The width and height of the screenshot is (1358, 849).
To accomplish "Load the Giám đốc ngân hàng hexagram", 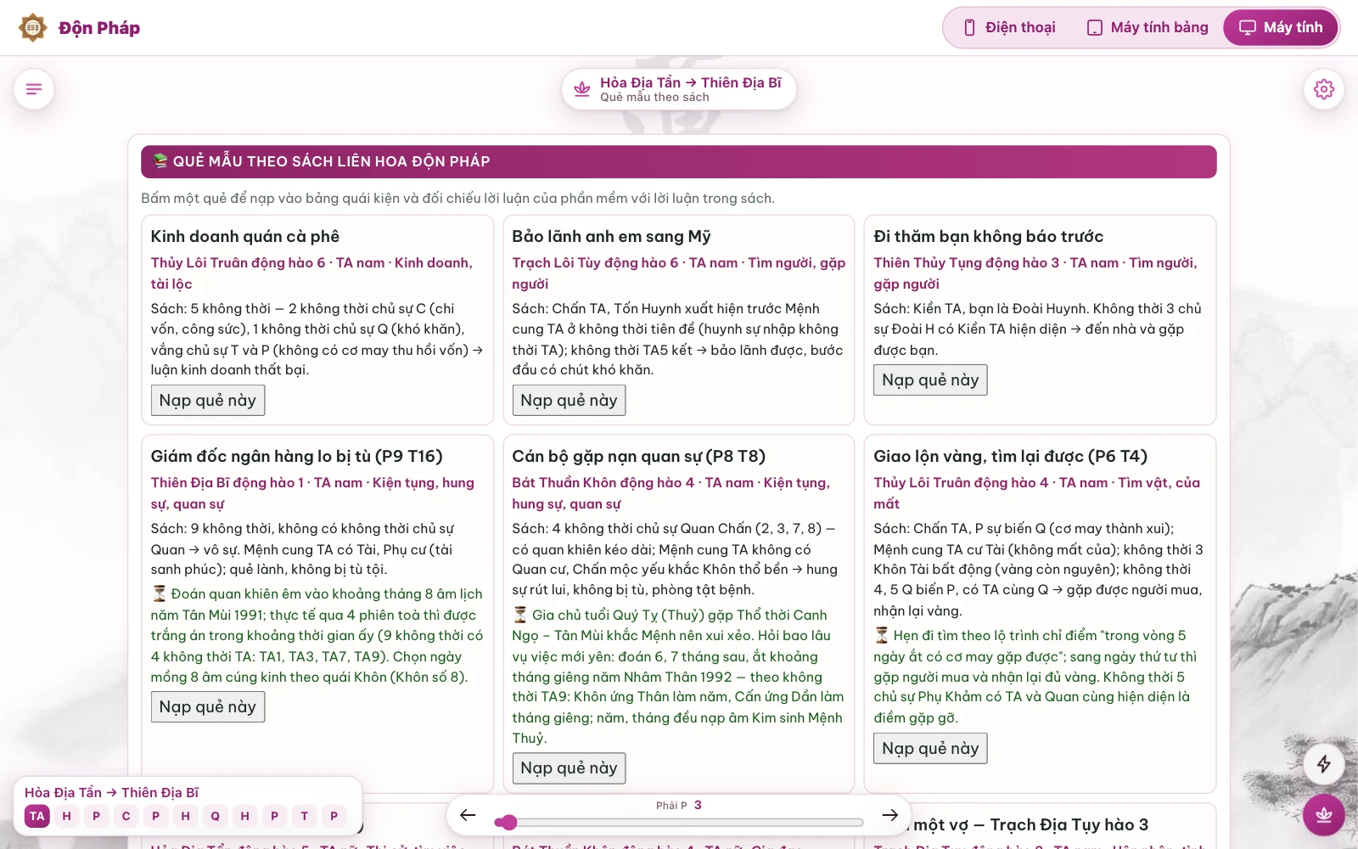I will tap(208, 706).
